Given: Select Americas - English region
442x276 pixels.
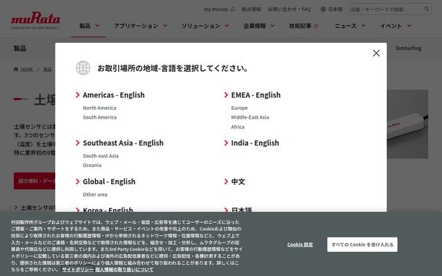Looking at the screenshot, I should click(113, 95).
